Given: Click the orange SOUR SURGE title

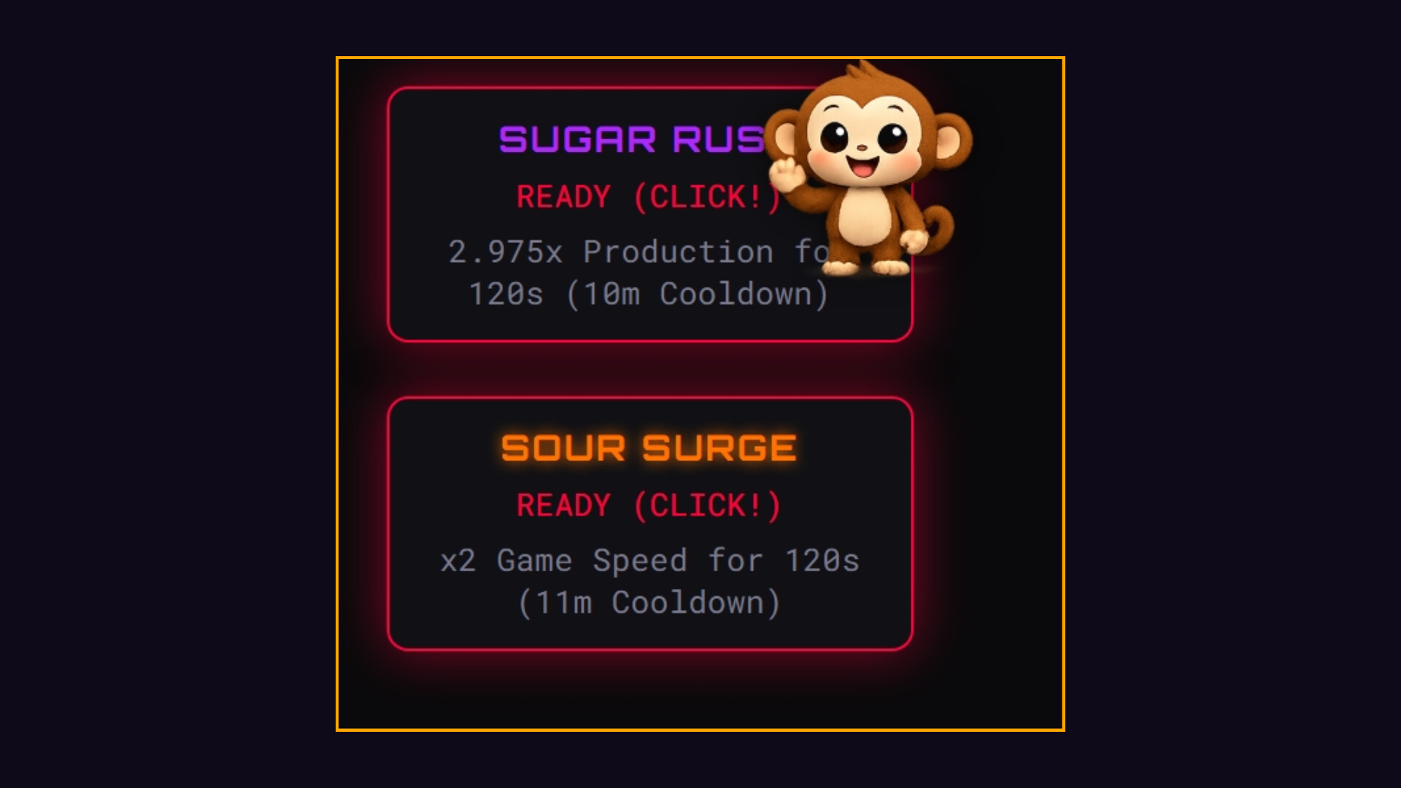Looking at the screenshot, I should click(649, 448).
